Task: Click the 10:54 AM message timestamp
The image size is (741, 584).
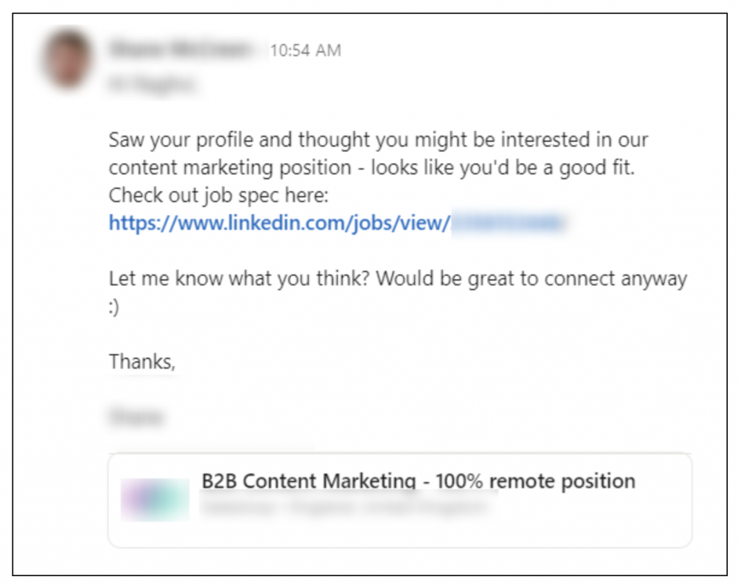Action: pos(305,50)
